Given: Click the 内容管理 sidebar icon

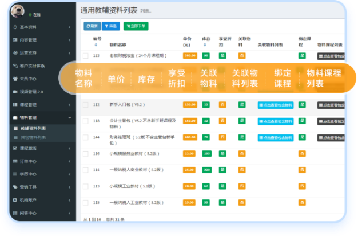Looking at the screenshot, I should click(x=15, y=40).
